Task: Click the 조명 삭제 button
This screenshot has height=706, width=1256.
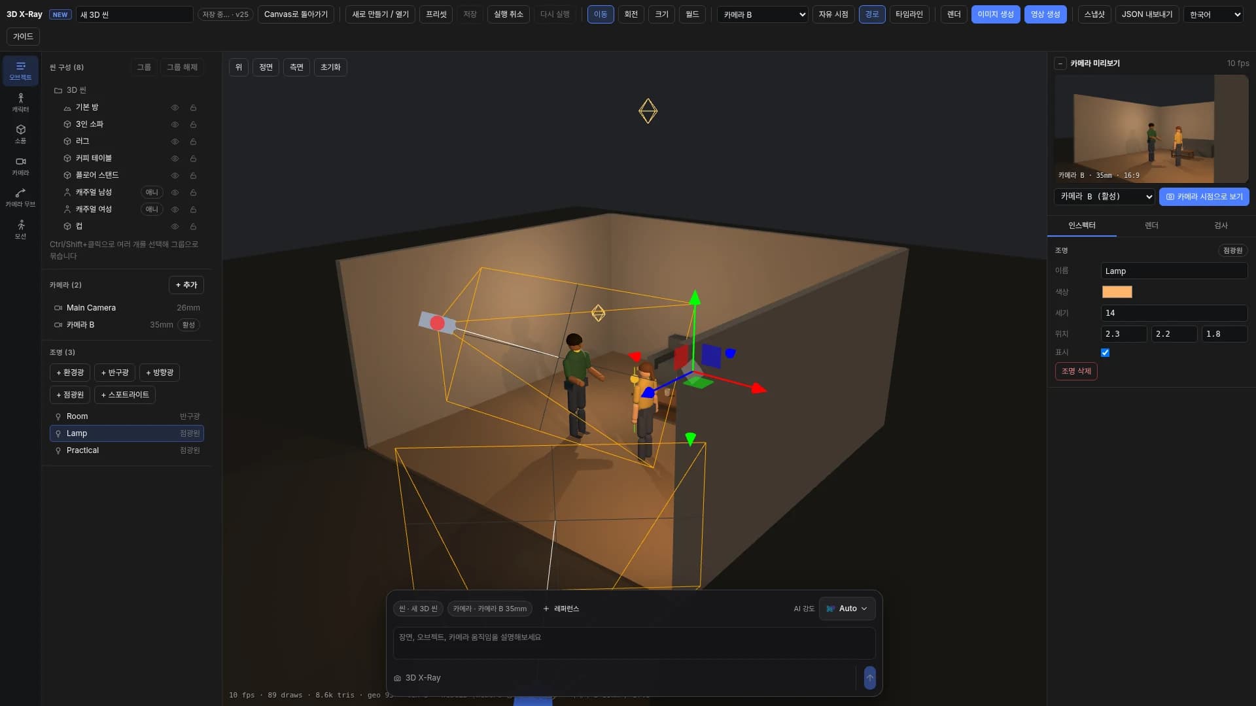Action: tap(1076, 371)
